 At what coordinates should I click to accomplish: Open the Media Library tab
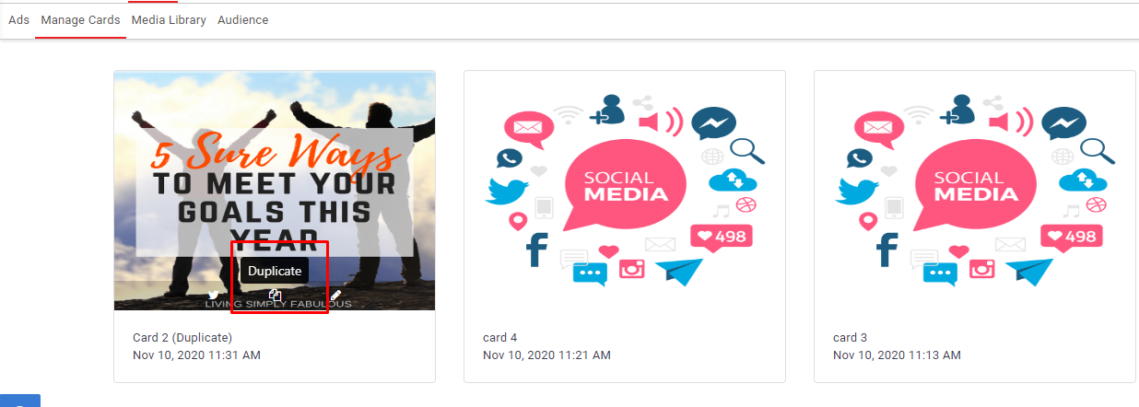click(169, 20)
